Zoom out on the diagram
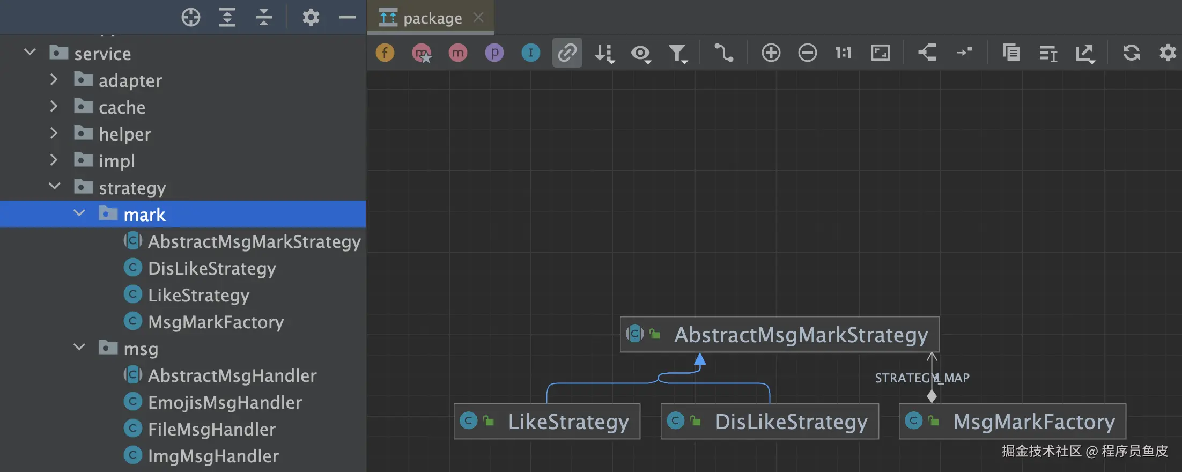This screenshot has width=1182, height=472. click(x=808, y=53)
